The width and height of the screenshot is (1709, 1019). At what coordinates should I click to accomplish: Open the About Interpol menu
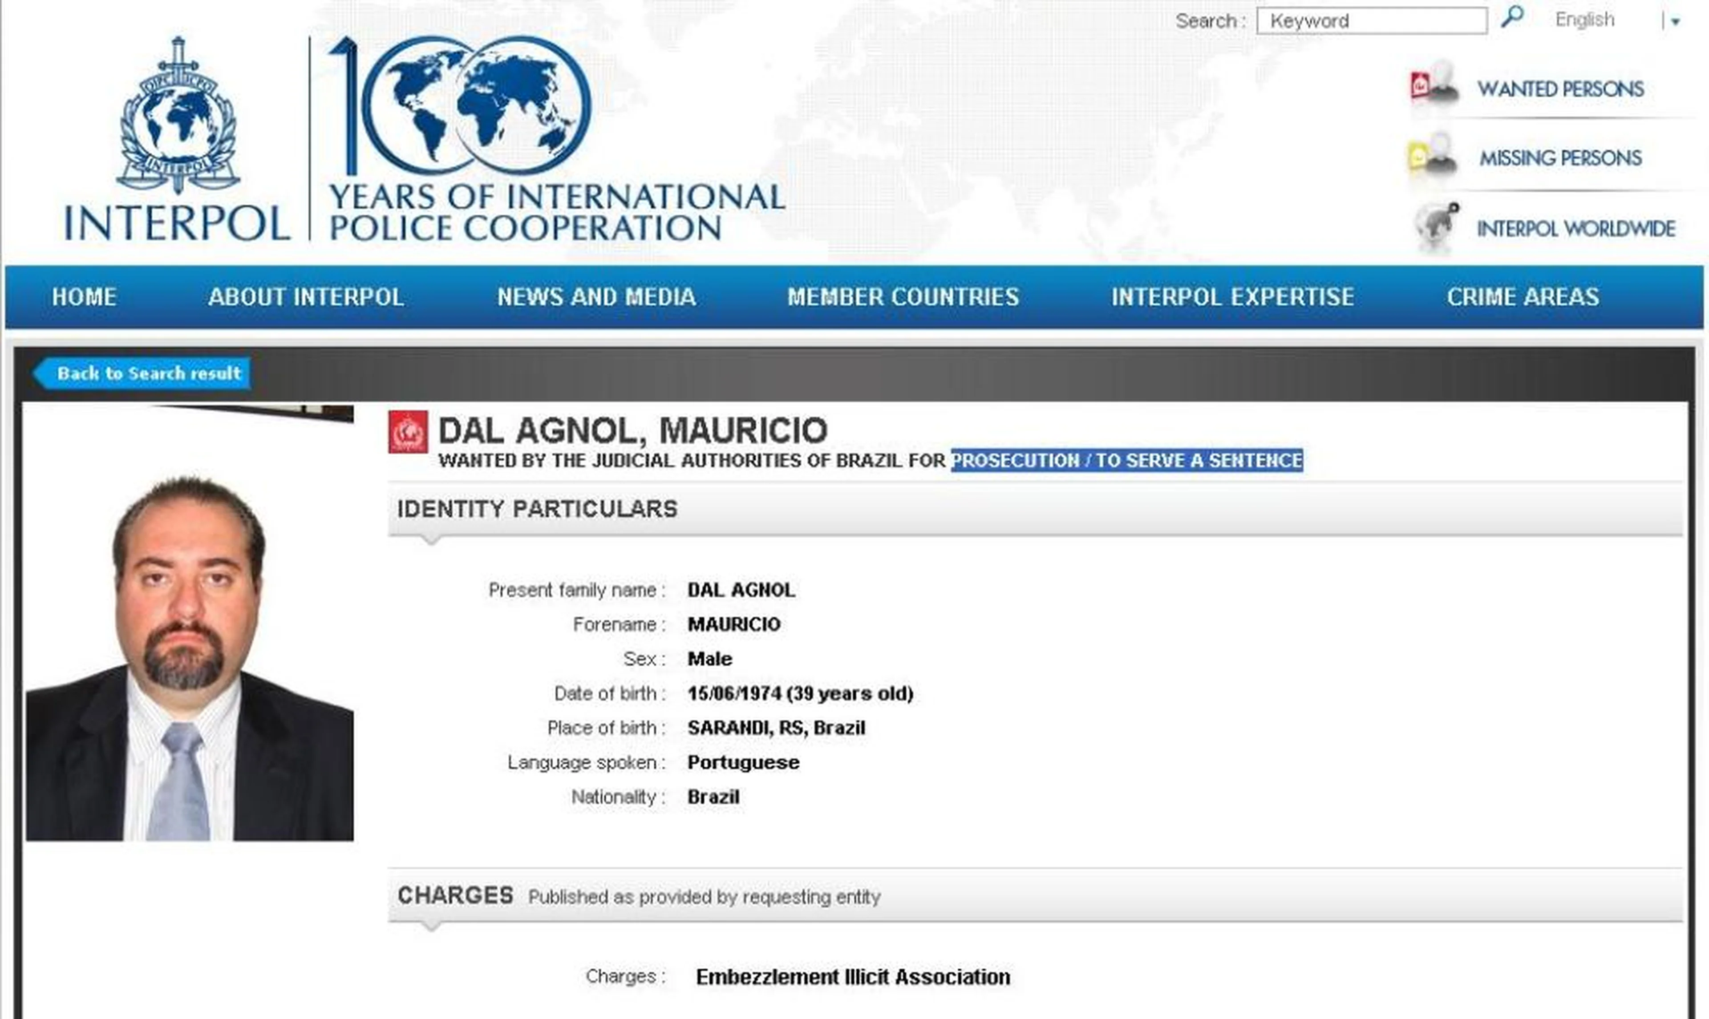[306, 297]
